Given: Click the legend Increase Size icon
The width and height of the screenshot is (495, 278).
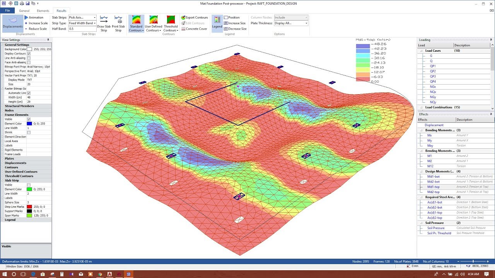Looking at the screenshot, I should (226, 23).
